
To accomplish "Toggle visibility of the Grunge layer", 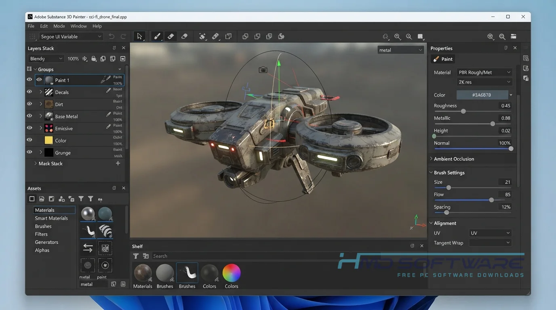I will [29, 152].
